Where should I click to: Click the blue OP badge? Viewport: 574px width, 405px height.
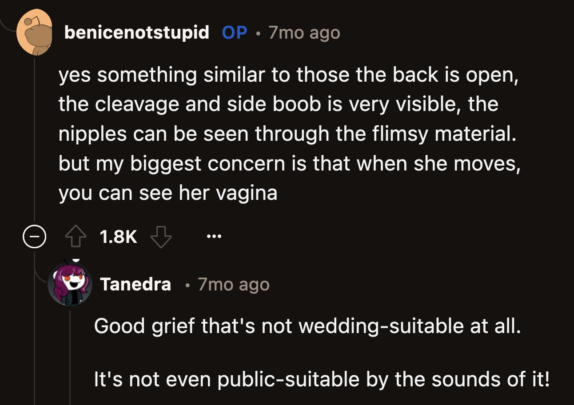pyautogui.click(x=235, y=32)
